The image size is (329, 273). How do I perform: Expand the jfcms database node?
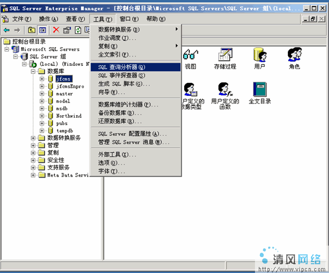pos(42,79)
